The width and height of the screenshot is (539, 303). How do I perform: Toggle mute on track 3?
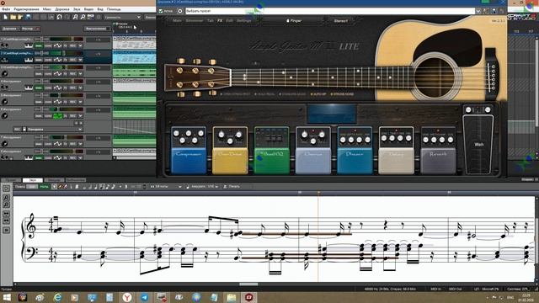(x=39, y=74)
